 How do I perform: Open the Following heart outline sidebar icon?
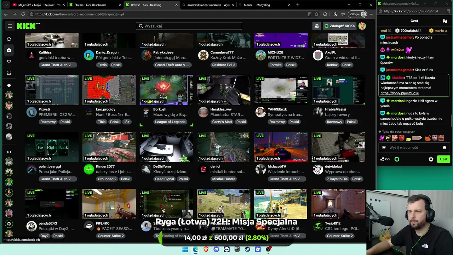(9, 61)
